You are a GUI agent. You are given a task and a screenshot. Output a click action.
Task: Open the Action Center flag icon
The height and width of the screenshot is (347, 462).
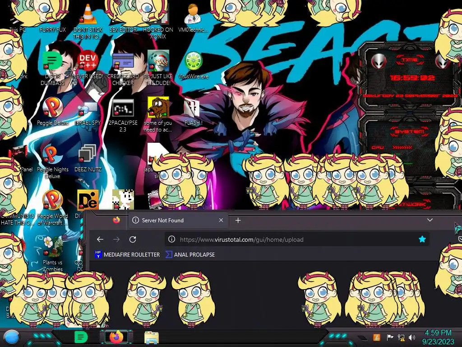pyautogui.click(x=389, y=337)
